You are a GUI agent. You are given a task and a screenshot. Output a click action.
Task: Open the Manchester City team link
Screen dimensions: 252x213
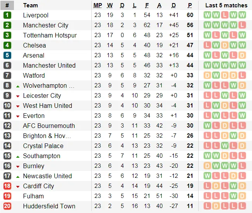click(45, 25)
